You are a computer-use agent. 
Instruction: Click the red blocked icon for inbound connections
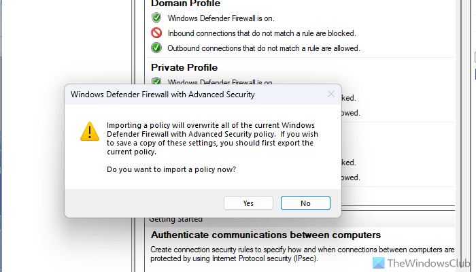coord(156,33)
